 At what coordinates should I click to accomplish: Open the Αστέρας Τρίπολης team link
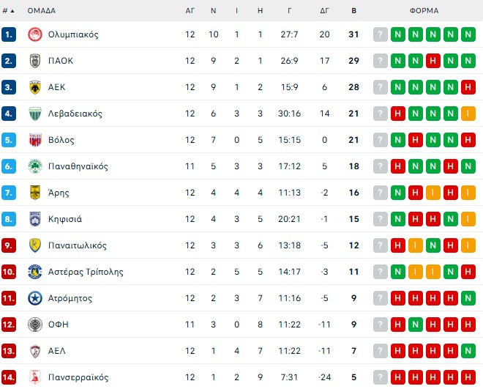(86, 272)
